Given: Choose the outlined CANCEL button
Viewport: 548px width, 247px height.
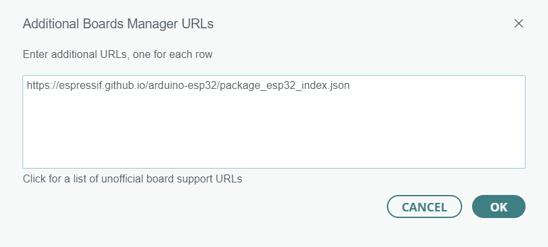Looking at the screenshot, I should (425, 207).
